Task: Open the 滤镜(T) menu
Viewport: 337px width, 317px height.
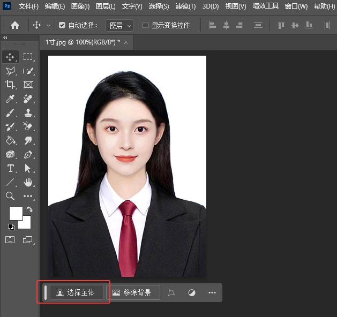Action: coord(185,6)
